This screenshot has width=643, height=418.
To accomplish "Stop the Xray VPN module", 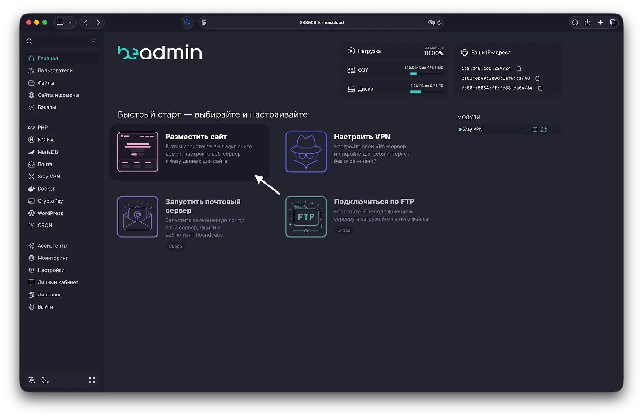I will click(535, 129).
